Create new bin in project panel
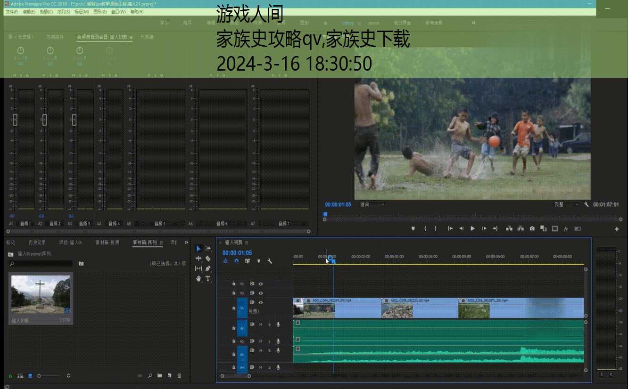This screenshot has width=628, height=389. [x=160, y=375]
